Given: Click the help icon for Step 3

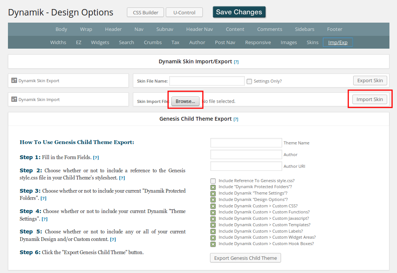Looking at the screenshot, I should click(43, 198).
